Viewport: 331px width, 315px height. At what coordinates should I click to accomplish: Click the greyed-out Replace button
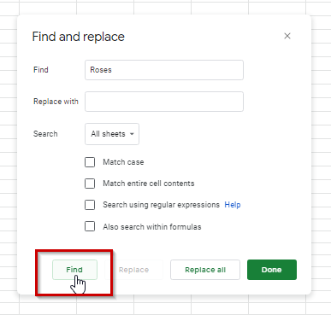pyautogui.click(x=133, y=270)
